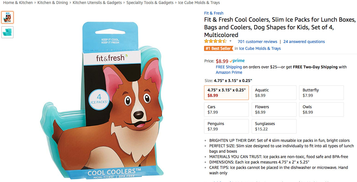Screen dimensions: 357x182
Task: Open the Amazon Prime link
Action: [x=229, y=72]
